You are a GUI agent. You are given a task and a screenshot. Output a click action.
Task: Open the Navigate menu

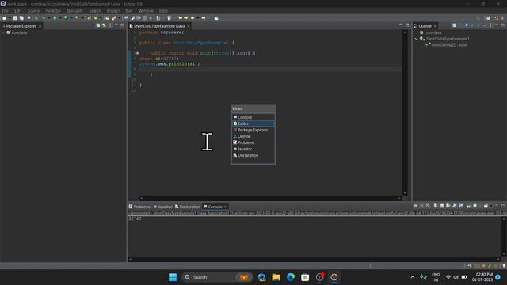coord(74,10)
